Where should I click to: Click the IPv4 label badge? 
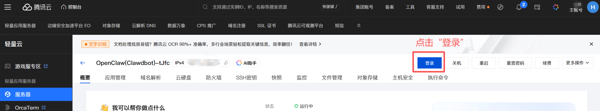point(179,63)
